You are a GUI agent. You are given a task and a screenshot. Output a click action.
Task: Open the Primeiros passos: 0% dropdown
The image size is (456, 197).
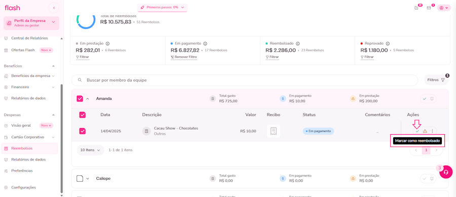coord(162,7)
